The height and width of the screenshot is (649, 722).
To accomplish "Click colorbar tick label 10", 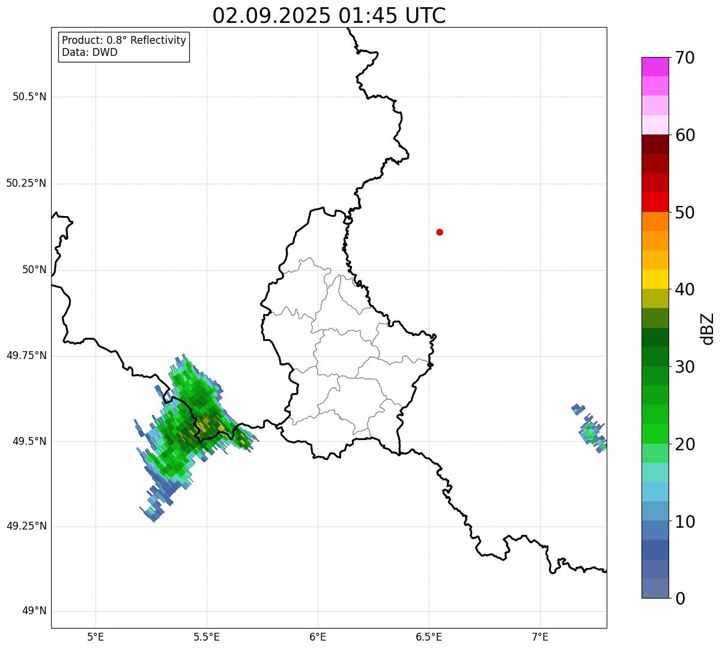I will (x=685, y=521).
